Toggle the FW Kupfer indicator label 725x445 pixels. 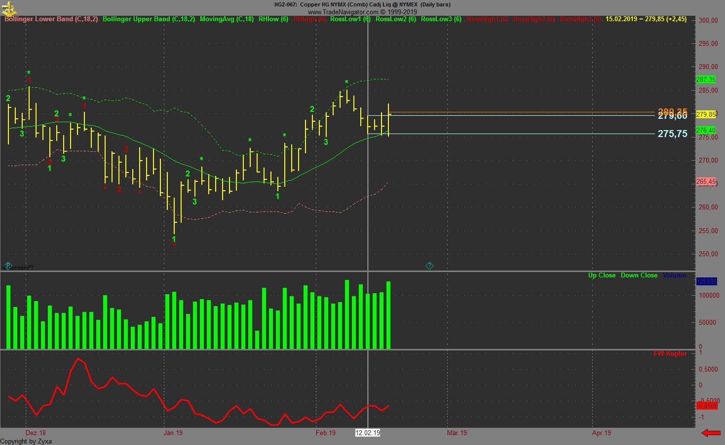(669, 353)
